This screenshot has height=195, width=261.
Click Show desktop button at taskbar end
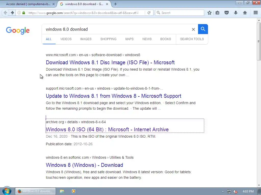259,191
